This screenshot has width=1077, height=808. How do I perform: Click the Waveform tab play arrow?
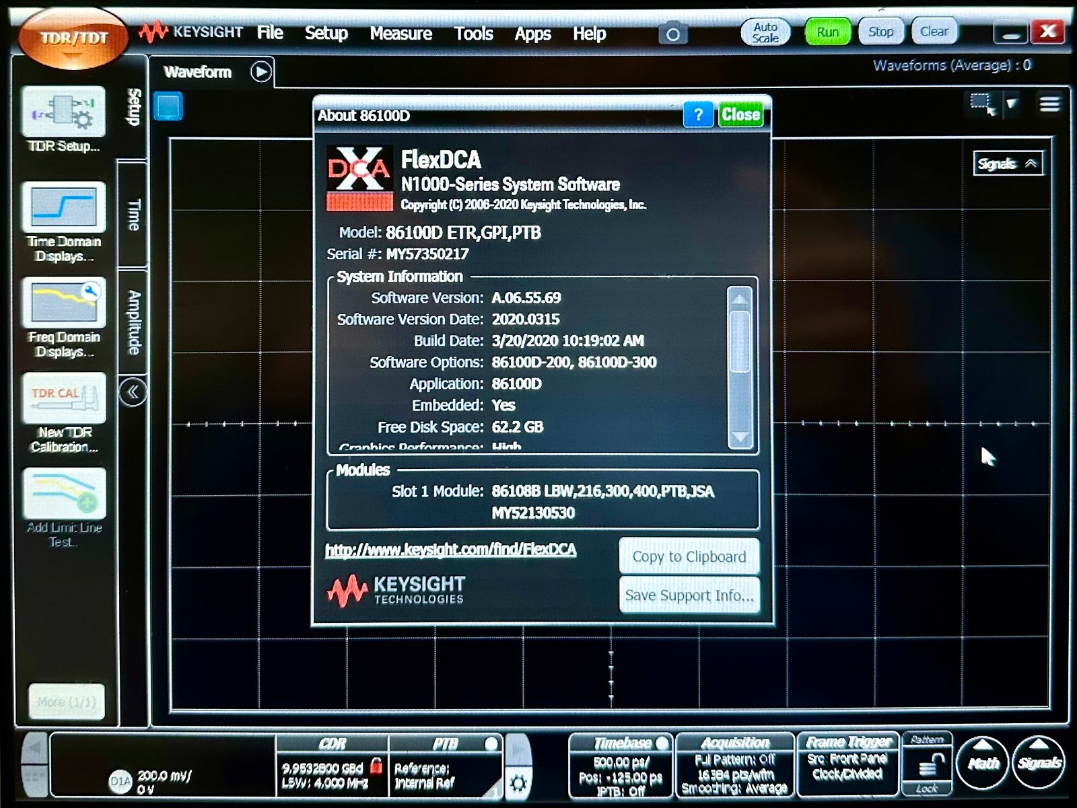[261, 71]
